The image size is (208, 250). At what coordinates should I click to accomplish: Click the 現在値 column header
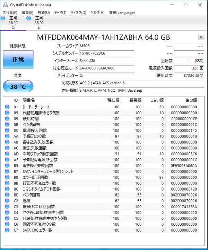(x=110, y=100)
